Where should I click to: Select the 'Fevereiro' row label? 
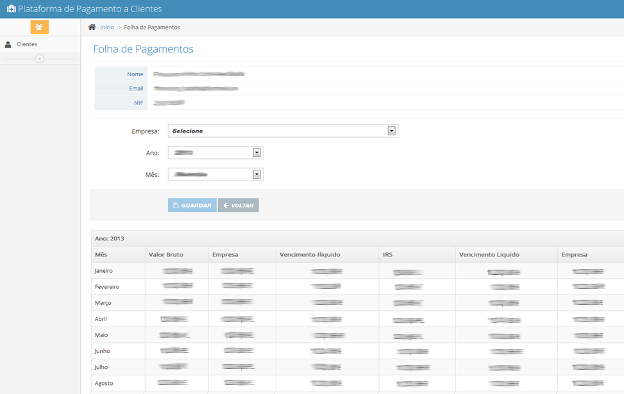[x=107, y=286]
